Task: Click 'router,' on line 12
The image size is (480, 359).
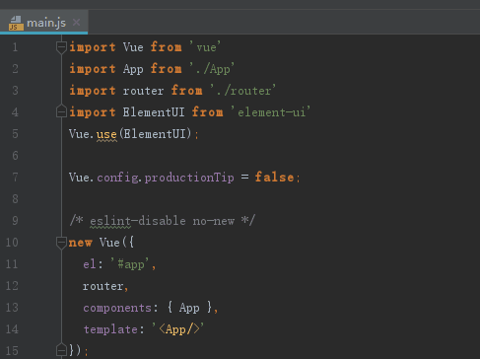Action: [x=105, y=286]
